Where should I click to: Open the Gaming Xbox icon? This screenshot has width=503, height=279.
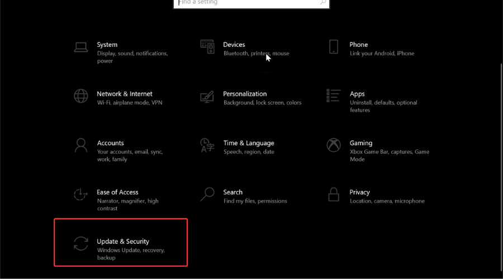(334, 145)
